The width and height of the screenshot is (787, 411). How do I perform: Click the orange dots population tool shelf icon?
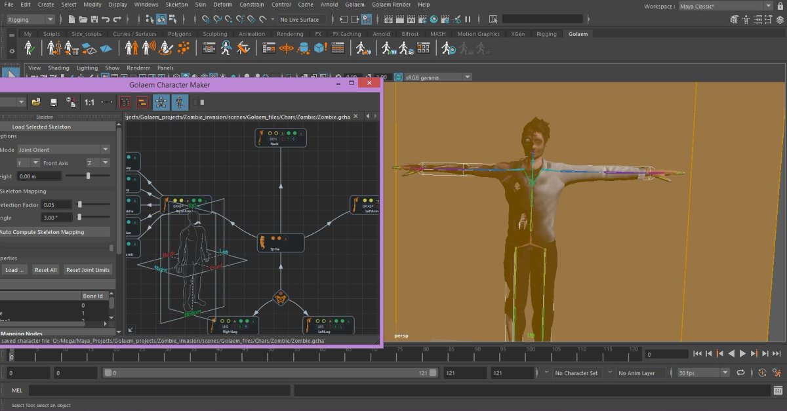tap(185, 48)
